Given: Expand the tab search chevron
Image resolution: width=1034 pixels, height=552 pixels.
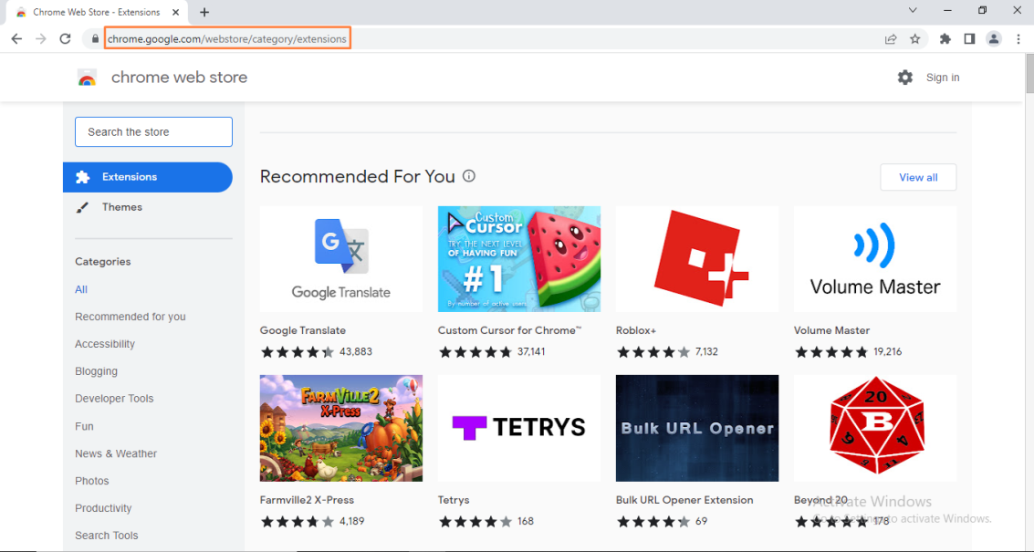Looking at the screenshot, I should pos(913,11).
